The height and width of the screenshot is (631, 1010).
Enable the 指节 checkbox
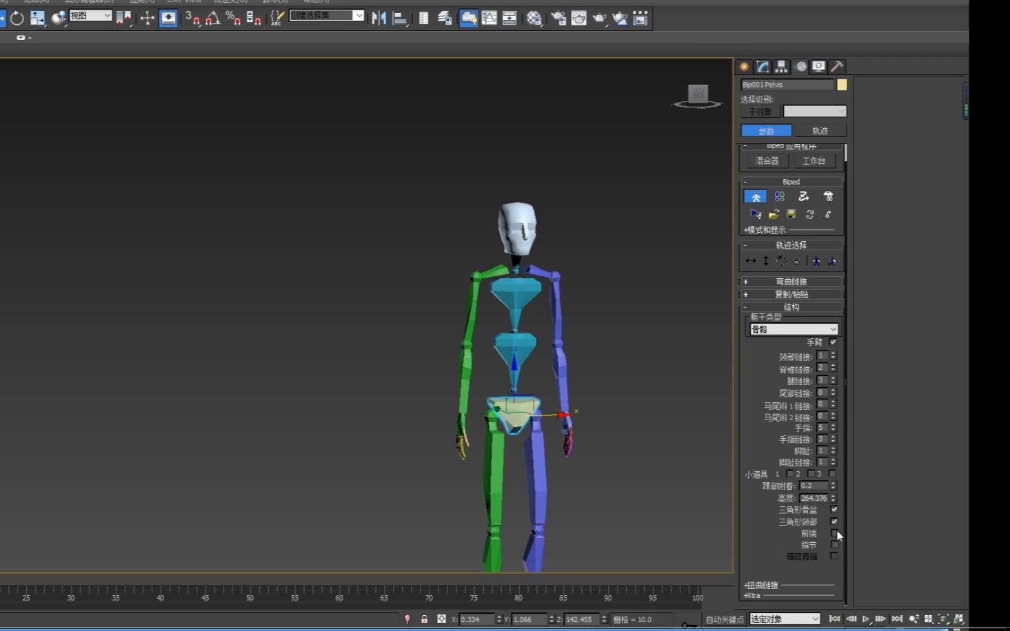point(834,545)
